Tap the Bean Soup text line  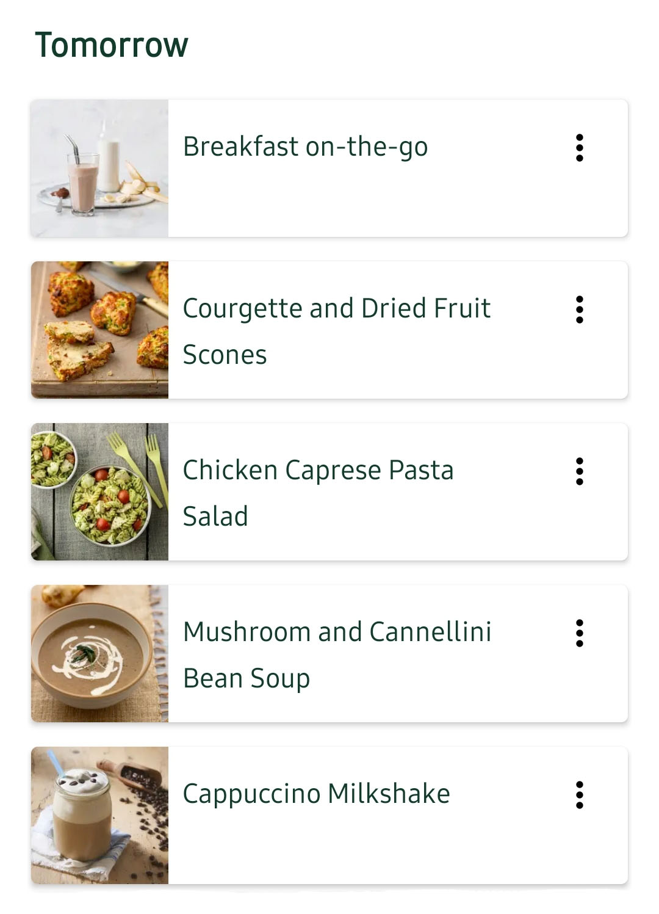pos(247,679)
